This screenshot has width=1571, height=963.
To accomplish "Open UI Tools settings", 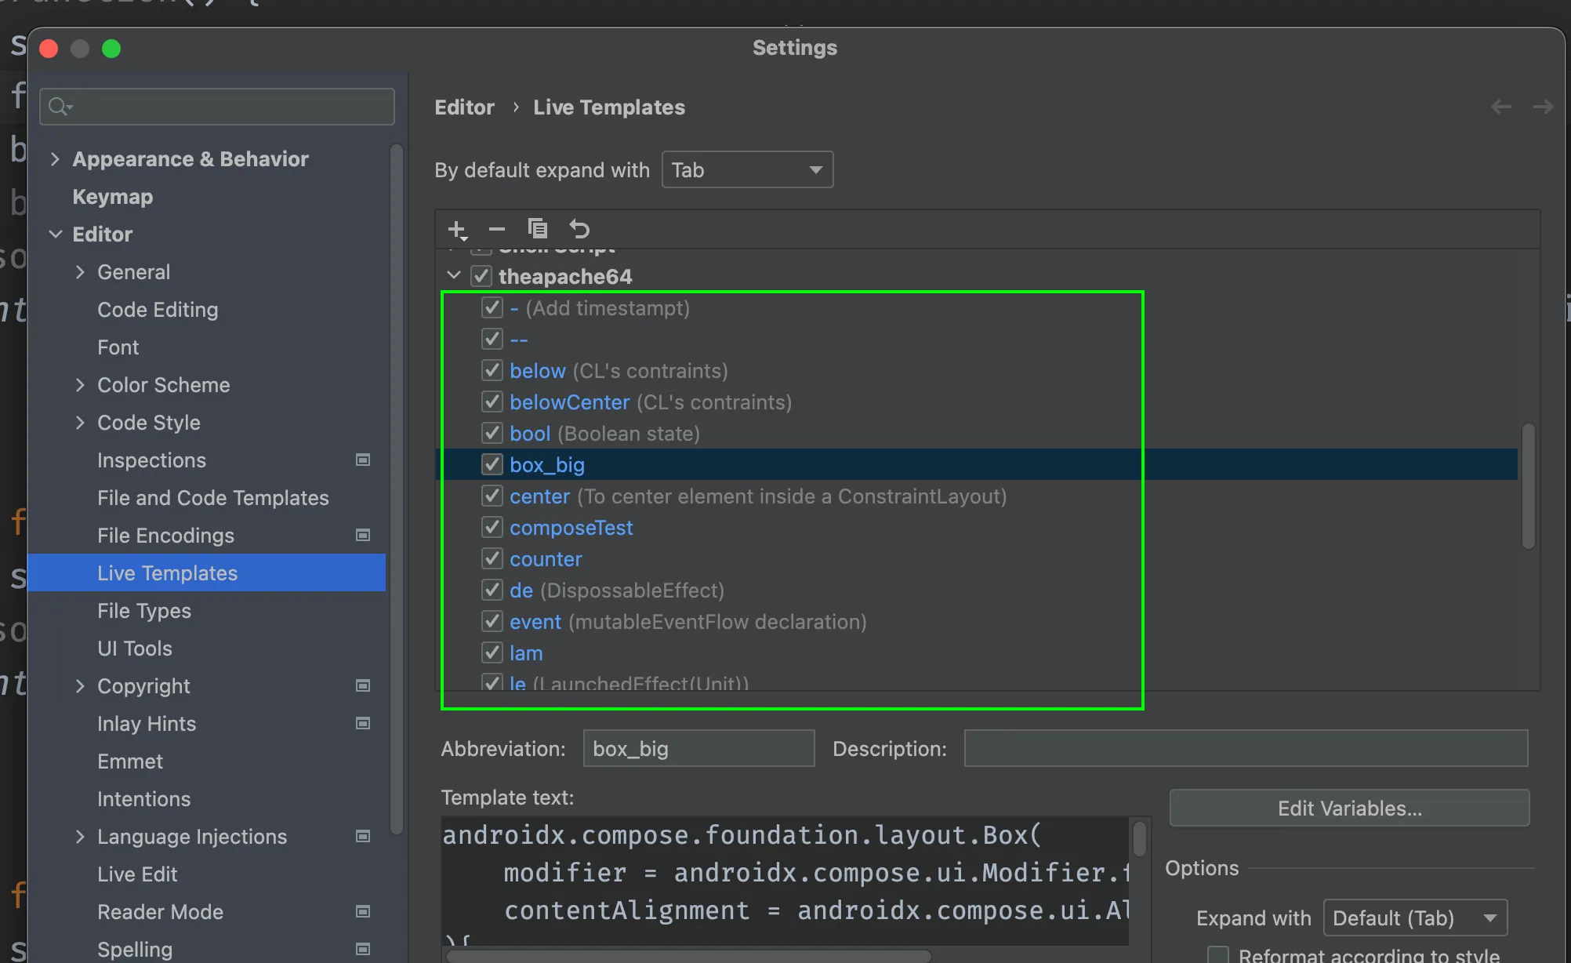I will coord(134,649).
